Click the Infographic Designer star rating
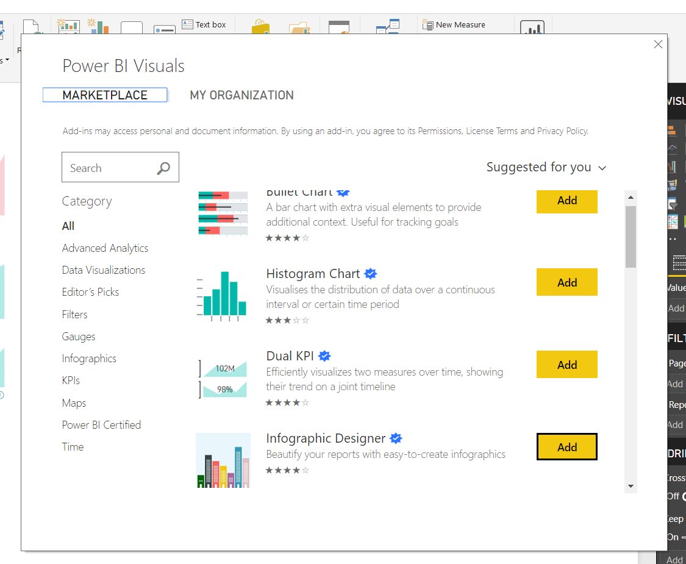 click(x=287, y=470)
